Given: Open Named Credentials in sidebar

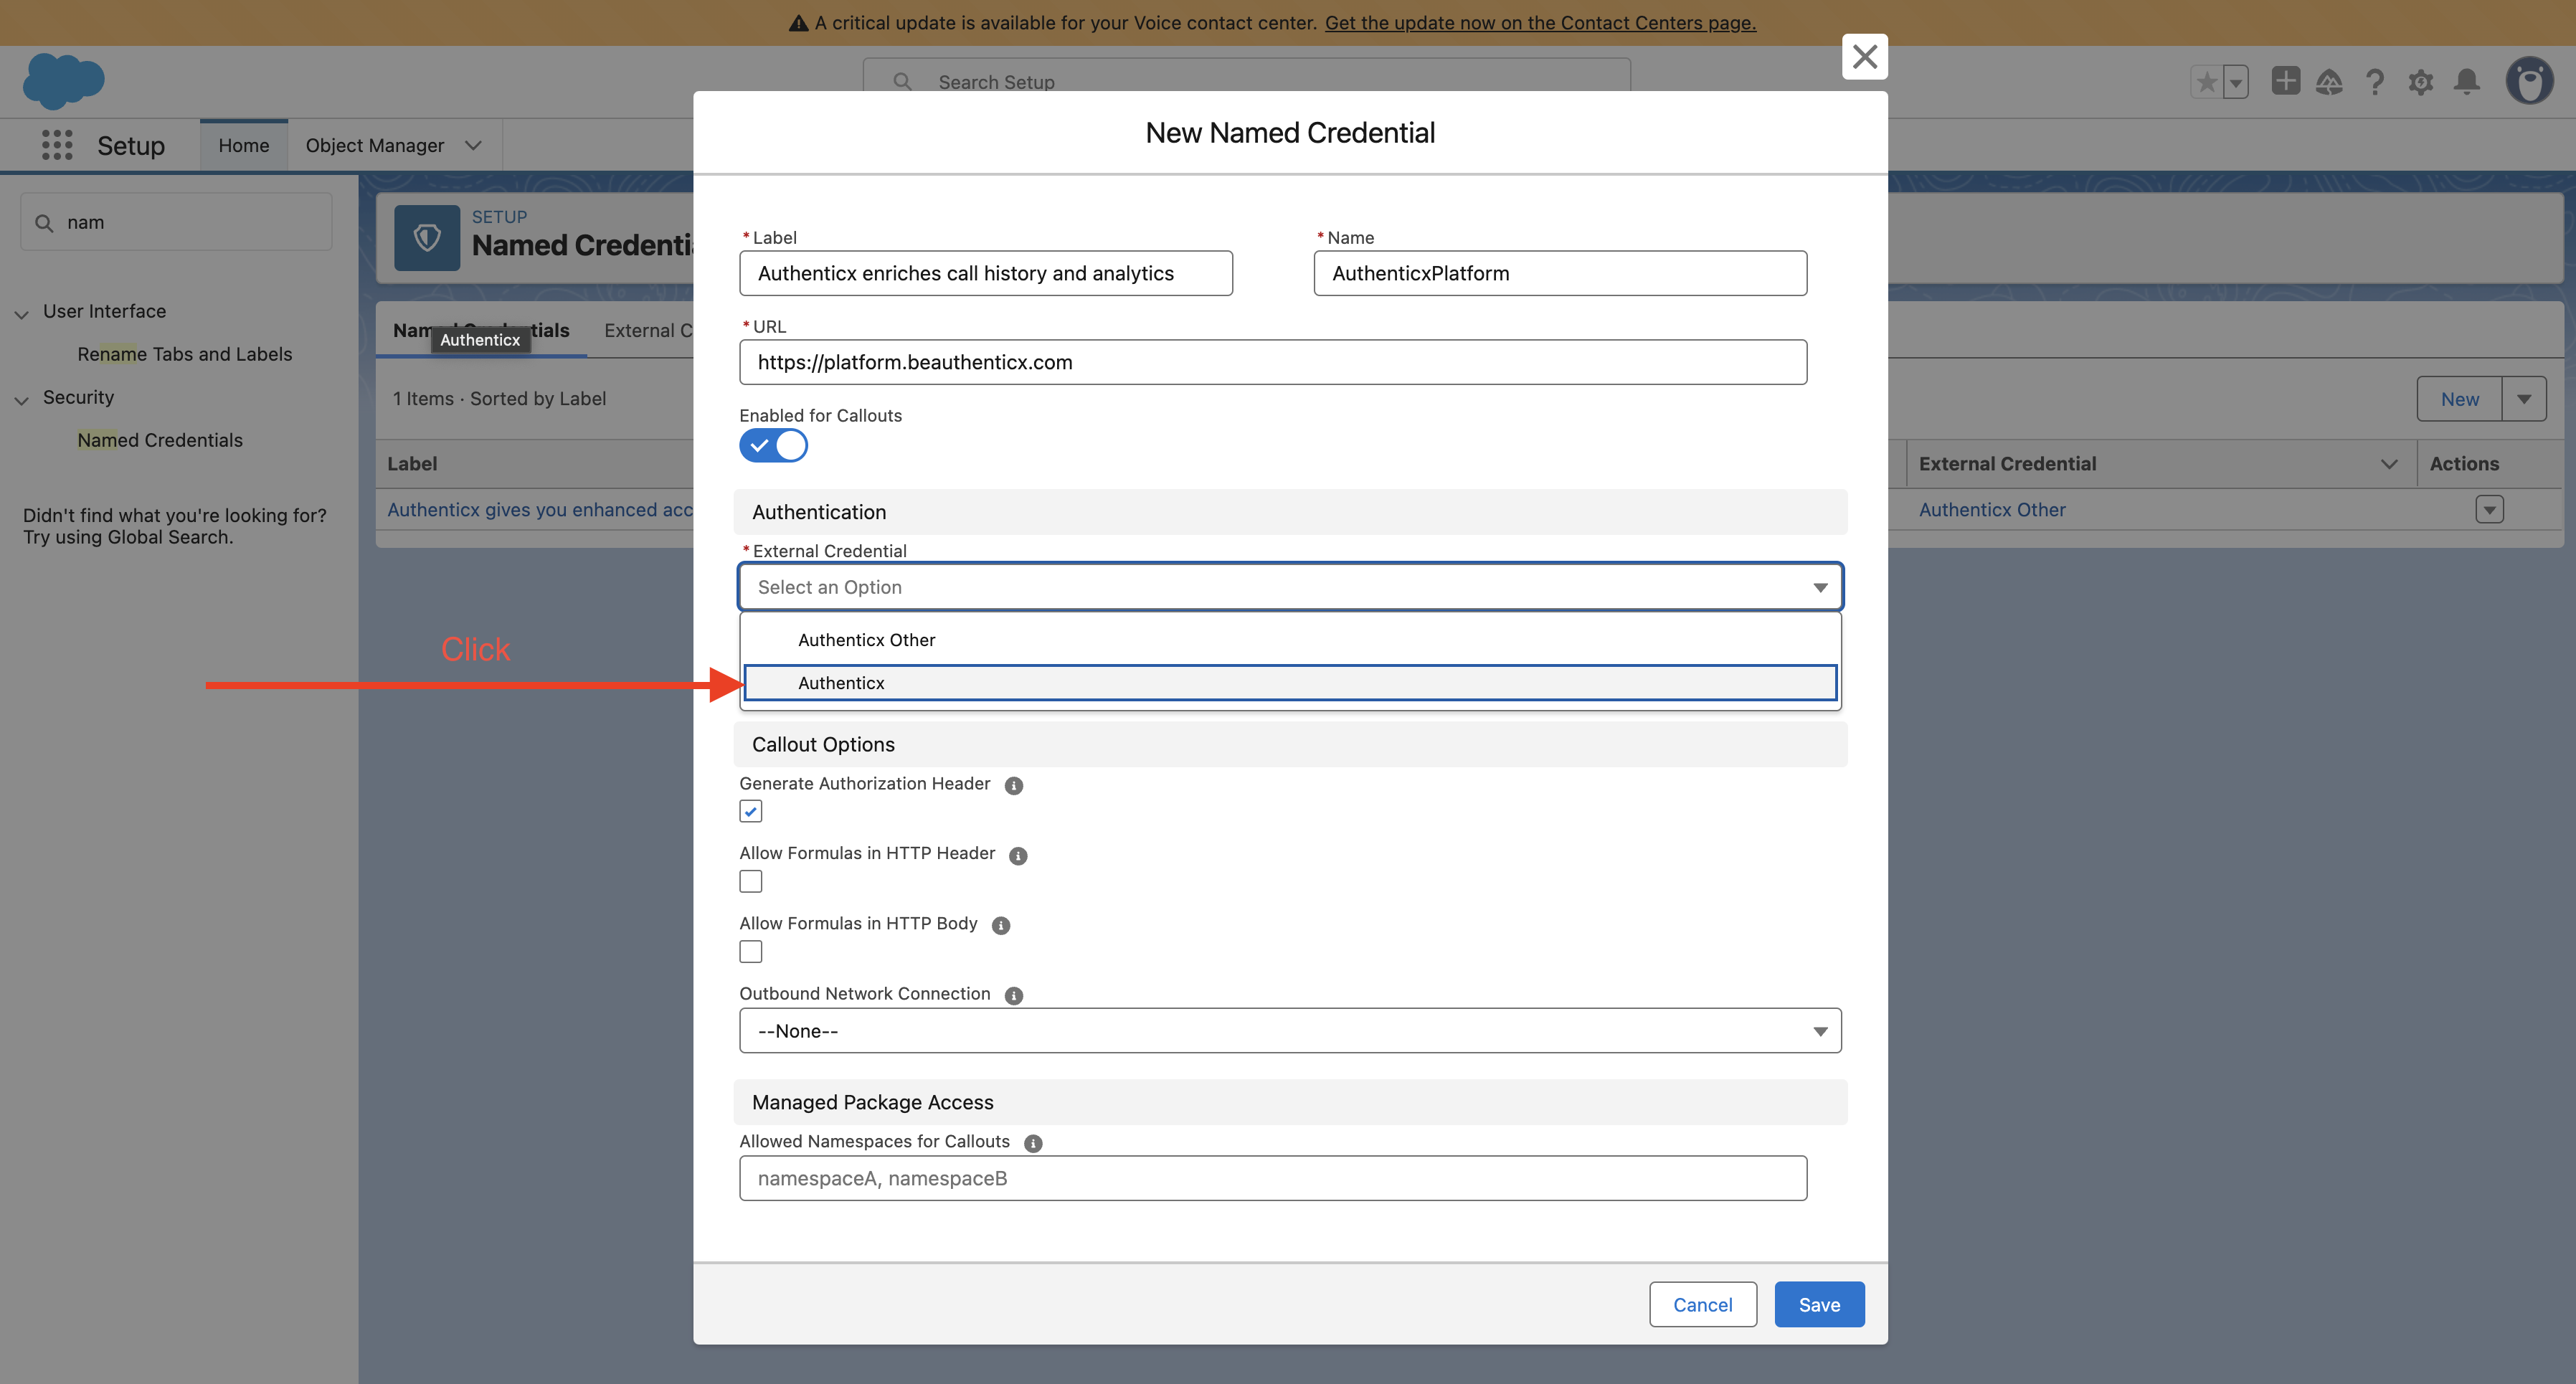Looking at the screenshot, I should [x=160, y=440].
